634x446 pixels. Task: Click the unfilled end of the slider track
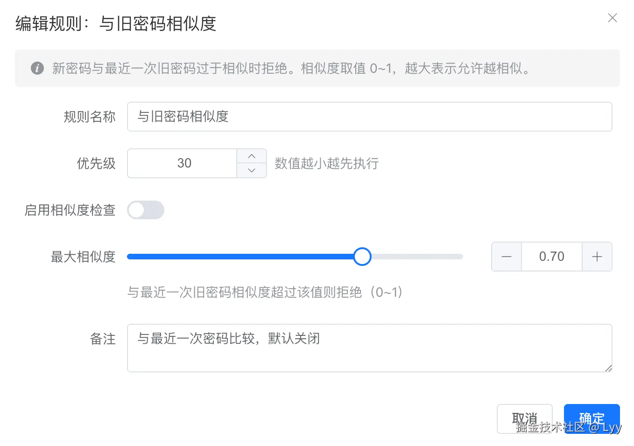[x=417, y=257]
